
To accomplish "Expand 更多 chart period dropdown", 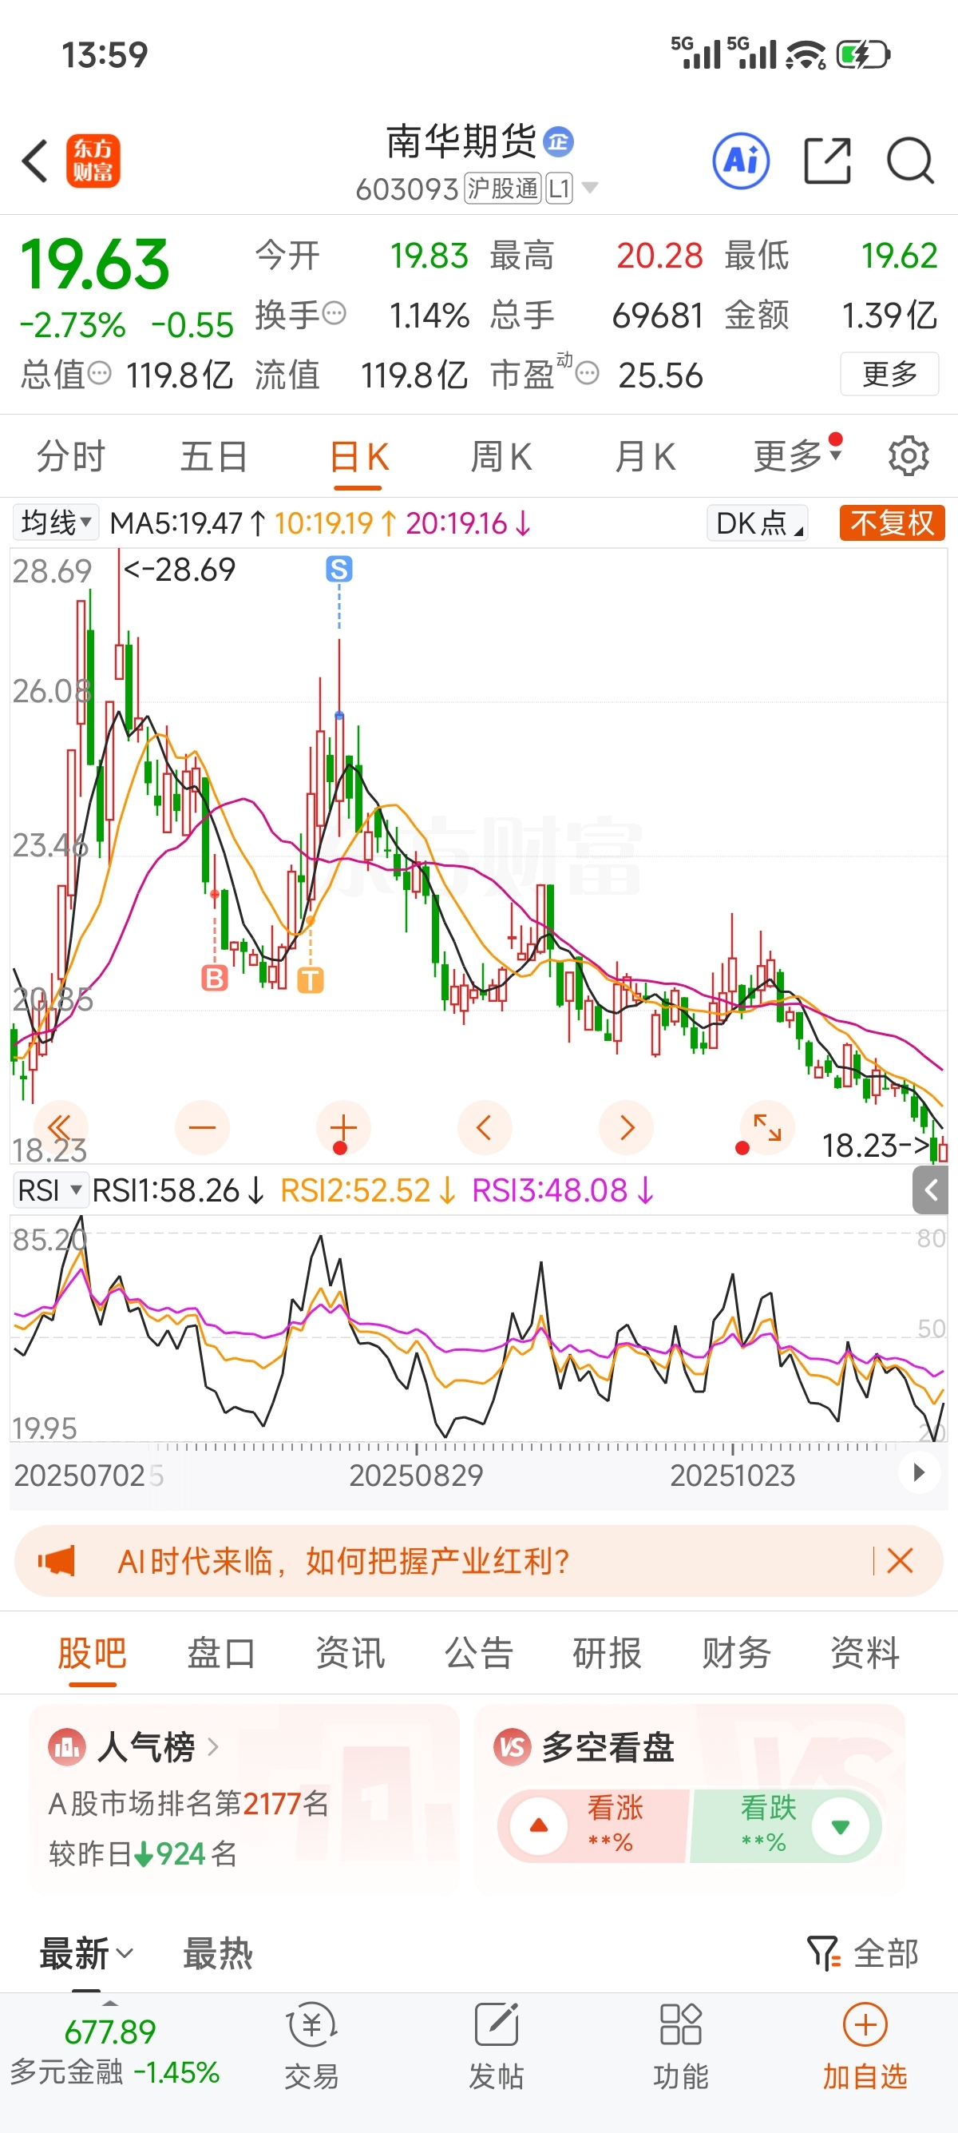I will (x=798, y=455).
